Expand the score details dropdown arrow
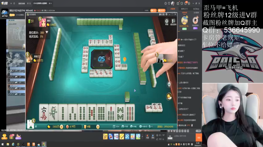This screenshot has height=147, width=263. point(47,32)
